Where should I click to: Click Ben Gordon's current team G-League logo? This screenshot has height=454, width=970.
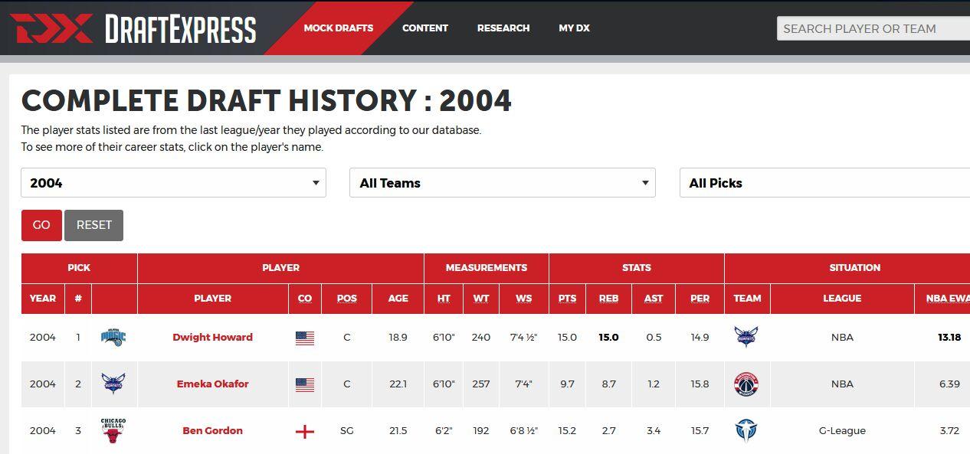tap(746, 431)
